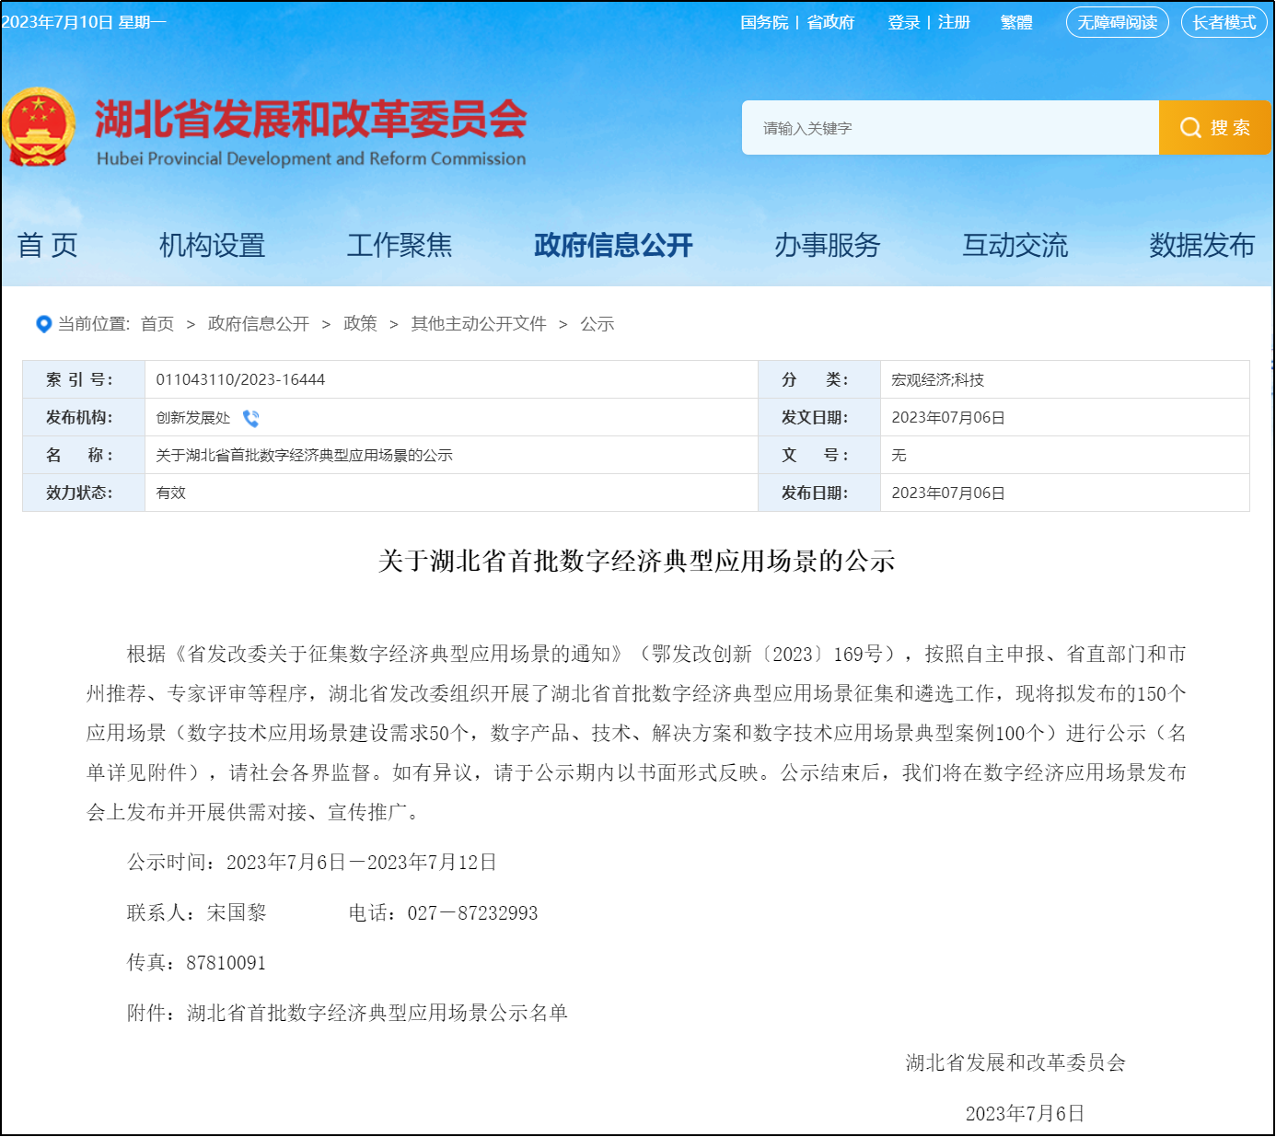Click the 登录 link
1276x1137 pixels.
coord(903,22)
